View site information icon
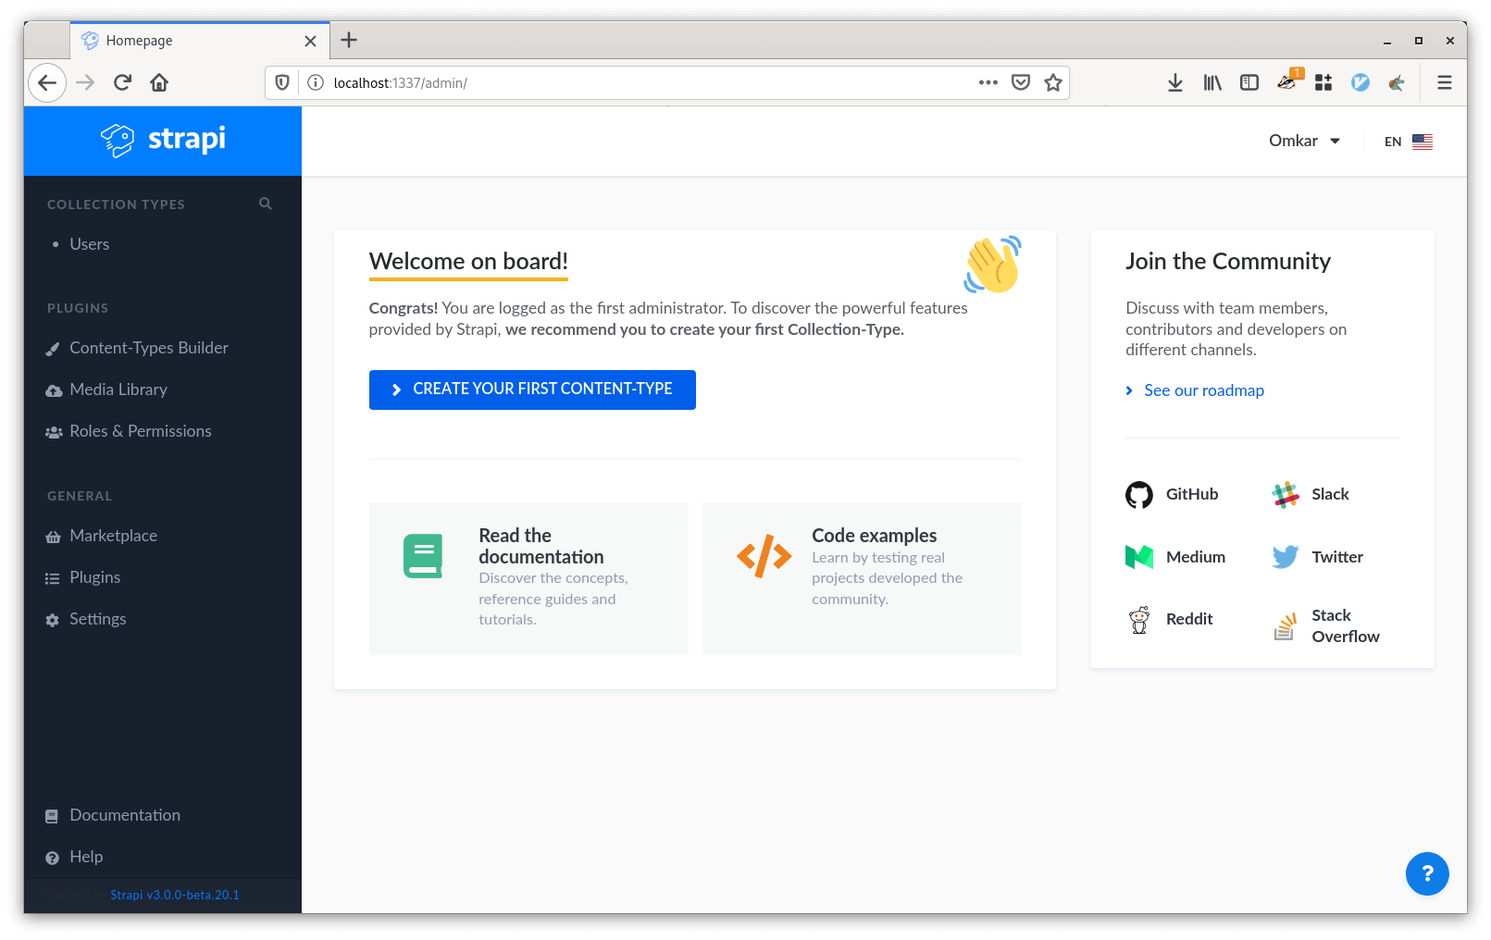 tap(316, 82)
